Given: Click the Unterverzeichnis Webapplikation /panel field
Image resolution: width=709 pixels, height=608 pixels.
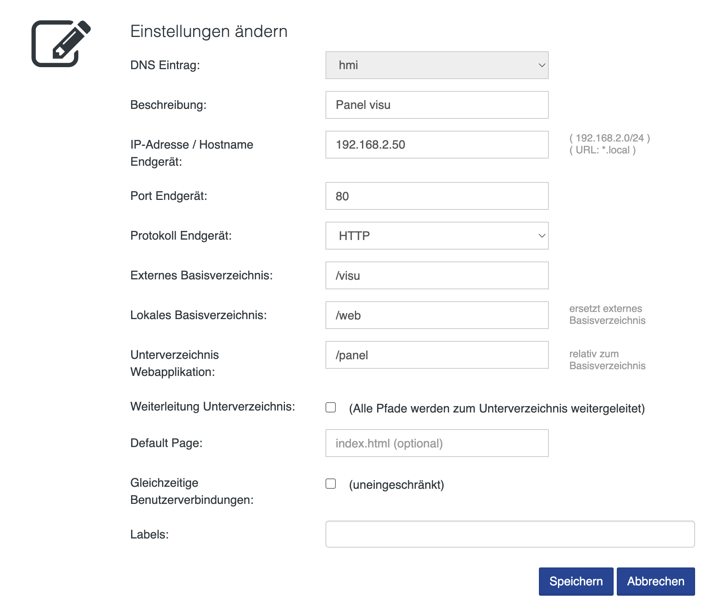Looking at the screenshot, I should coord(436,355).
